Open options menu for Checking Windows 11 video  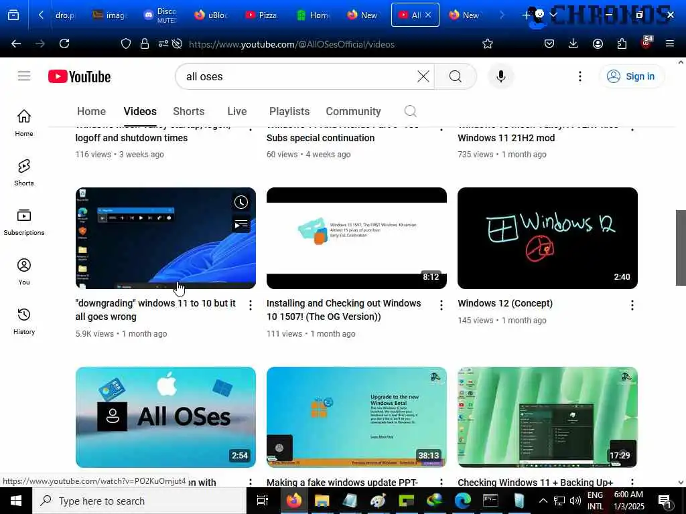632,483
